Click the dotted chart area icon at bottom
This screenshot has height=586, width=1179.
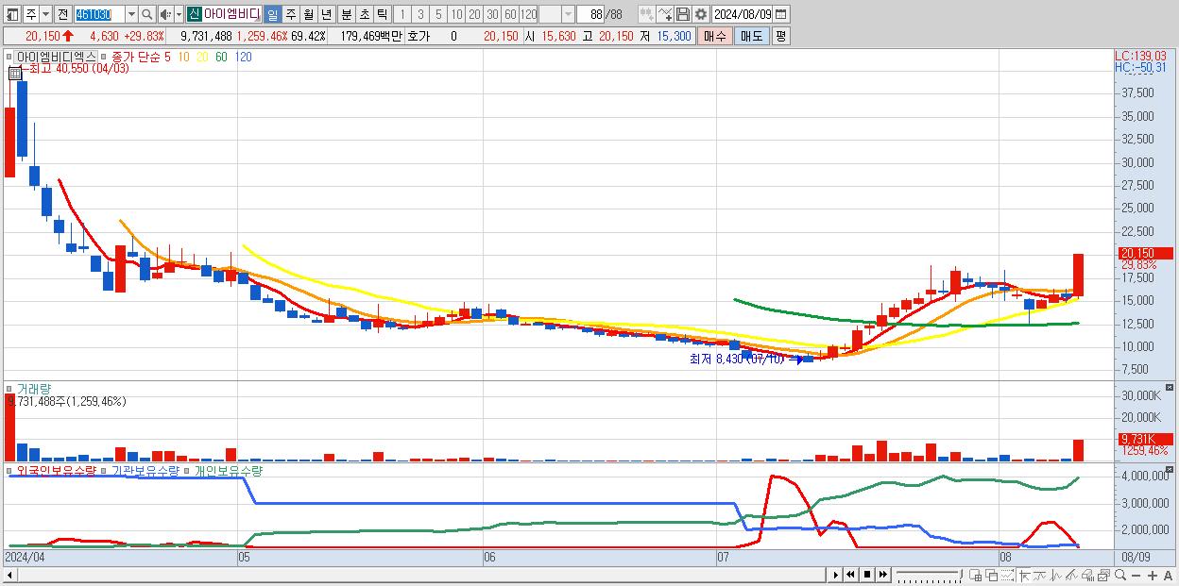click(1007, 575)
